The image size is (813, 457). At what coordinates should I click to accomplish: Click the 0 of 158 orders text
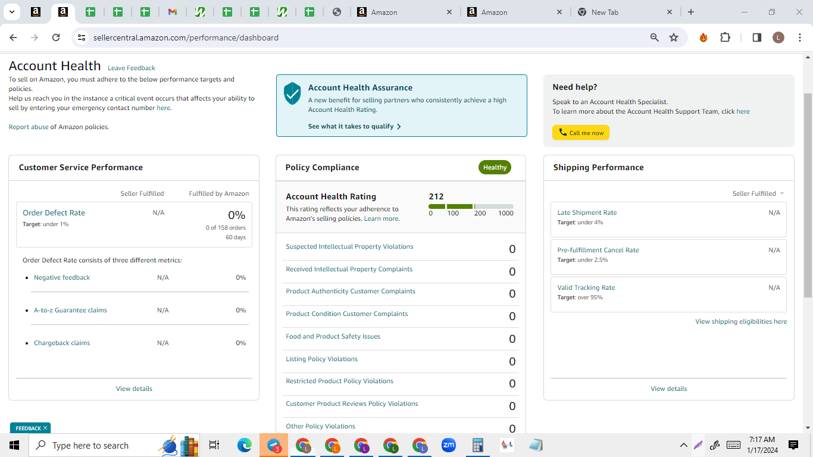(226, 227)
